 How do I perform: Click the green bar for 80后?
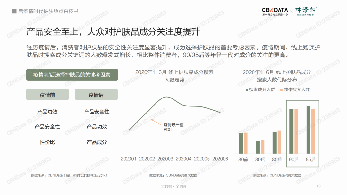point(258,148)
